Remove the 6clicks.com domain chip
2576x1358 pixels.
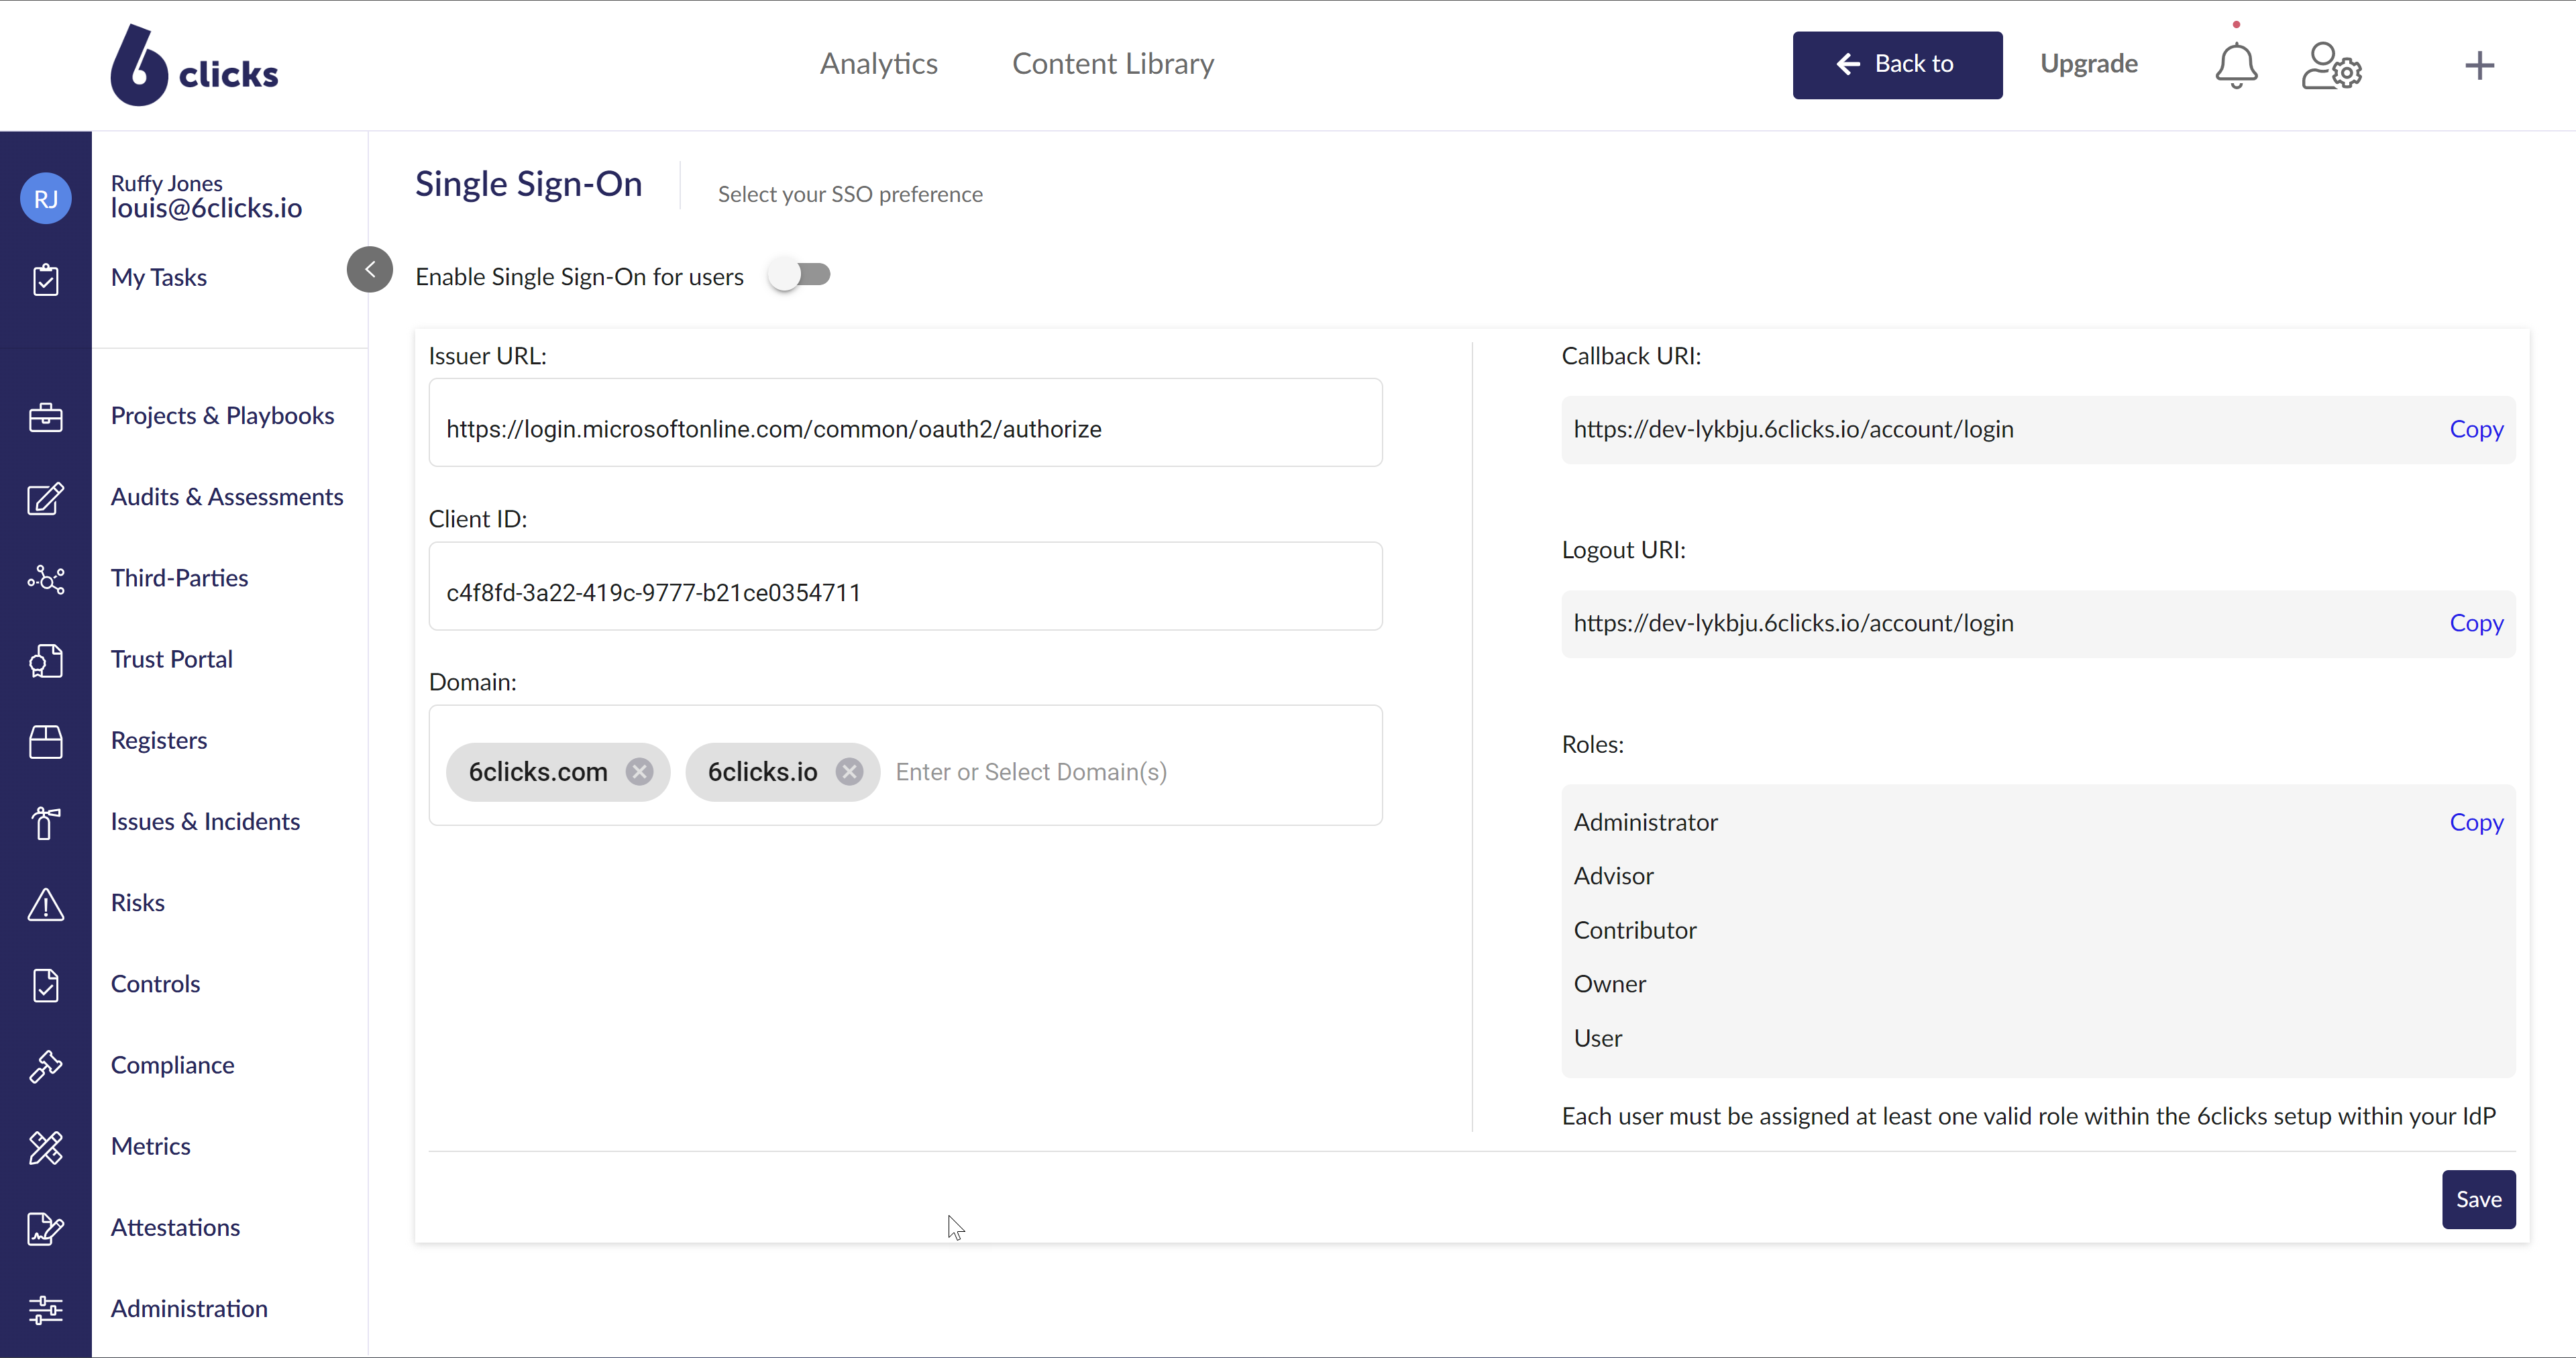pos(640,771)
